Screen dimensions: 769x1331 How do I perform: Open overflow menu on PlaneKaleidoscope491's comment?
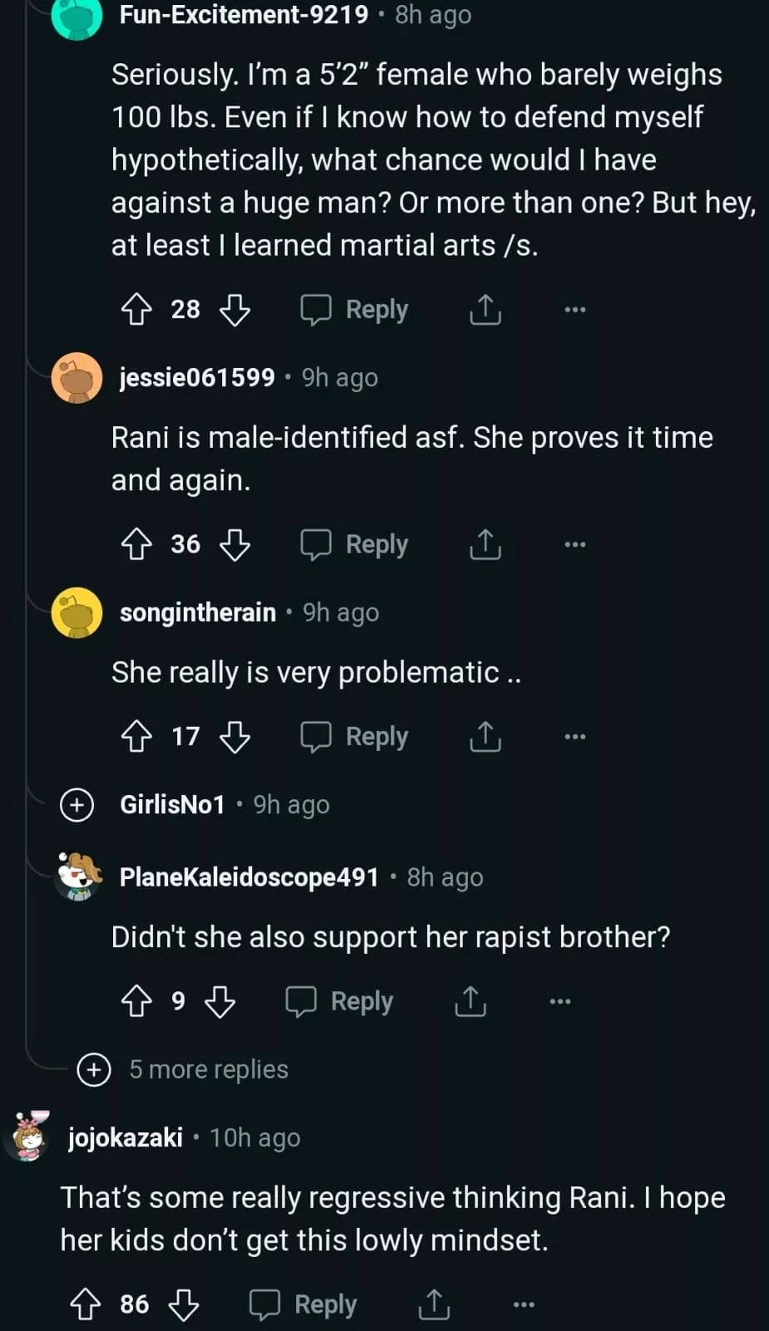coord(560,1001)
